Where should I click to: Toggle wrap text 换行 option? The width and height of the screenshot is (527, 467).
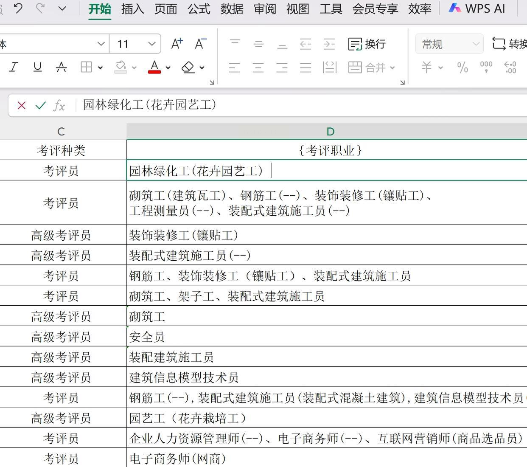[x=367, y=44]
